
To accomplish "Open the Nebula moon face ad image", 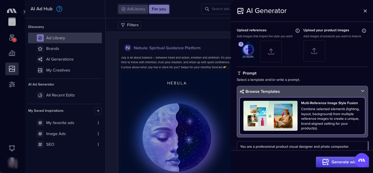I will tap(176, 122).
